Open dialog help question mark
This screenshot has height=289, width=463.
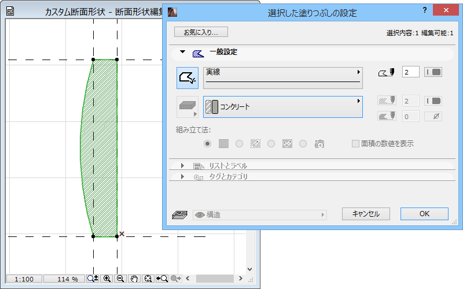coord(425,10)
